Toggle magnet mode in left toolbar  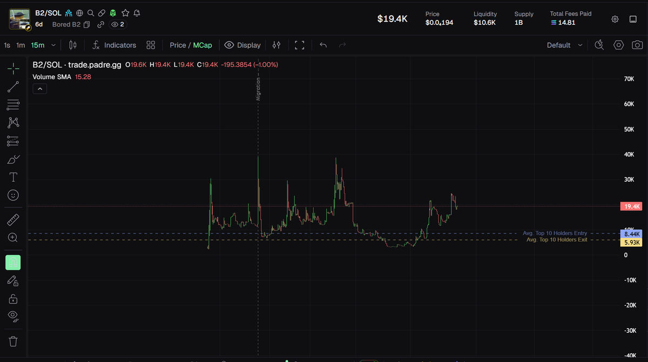pos(13,262)
